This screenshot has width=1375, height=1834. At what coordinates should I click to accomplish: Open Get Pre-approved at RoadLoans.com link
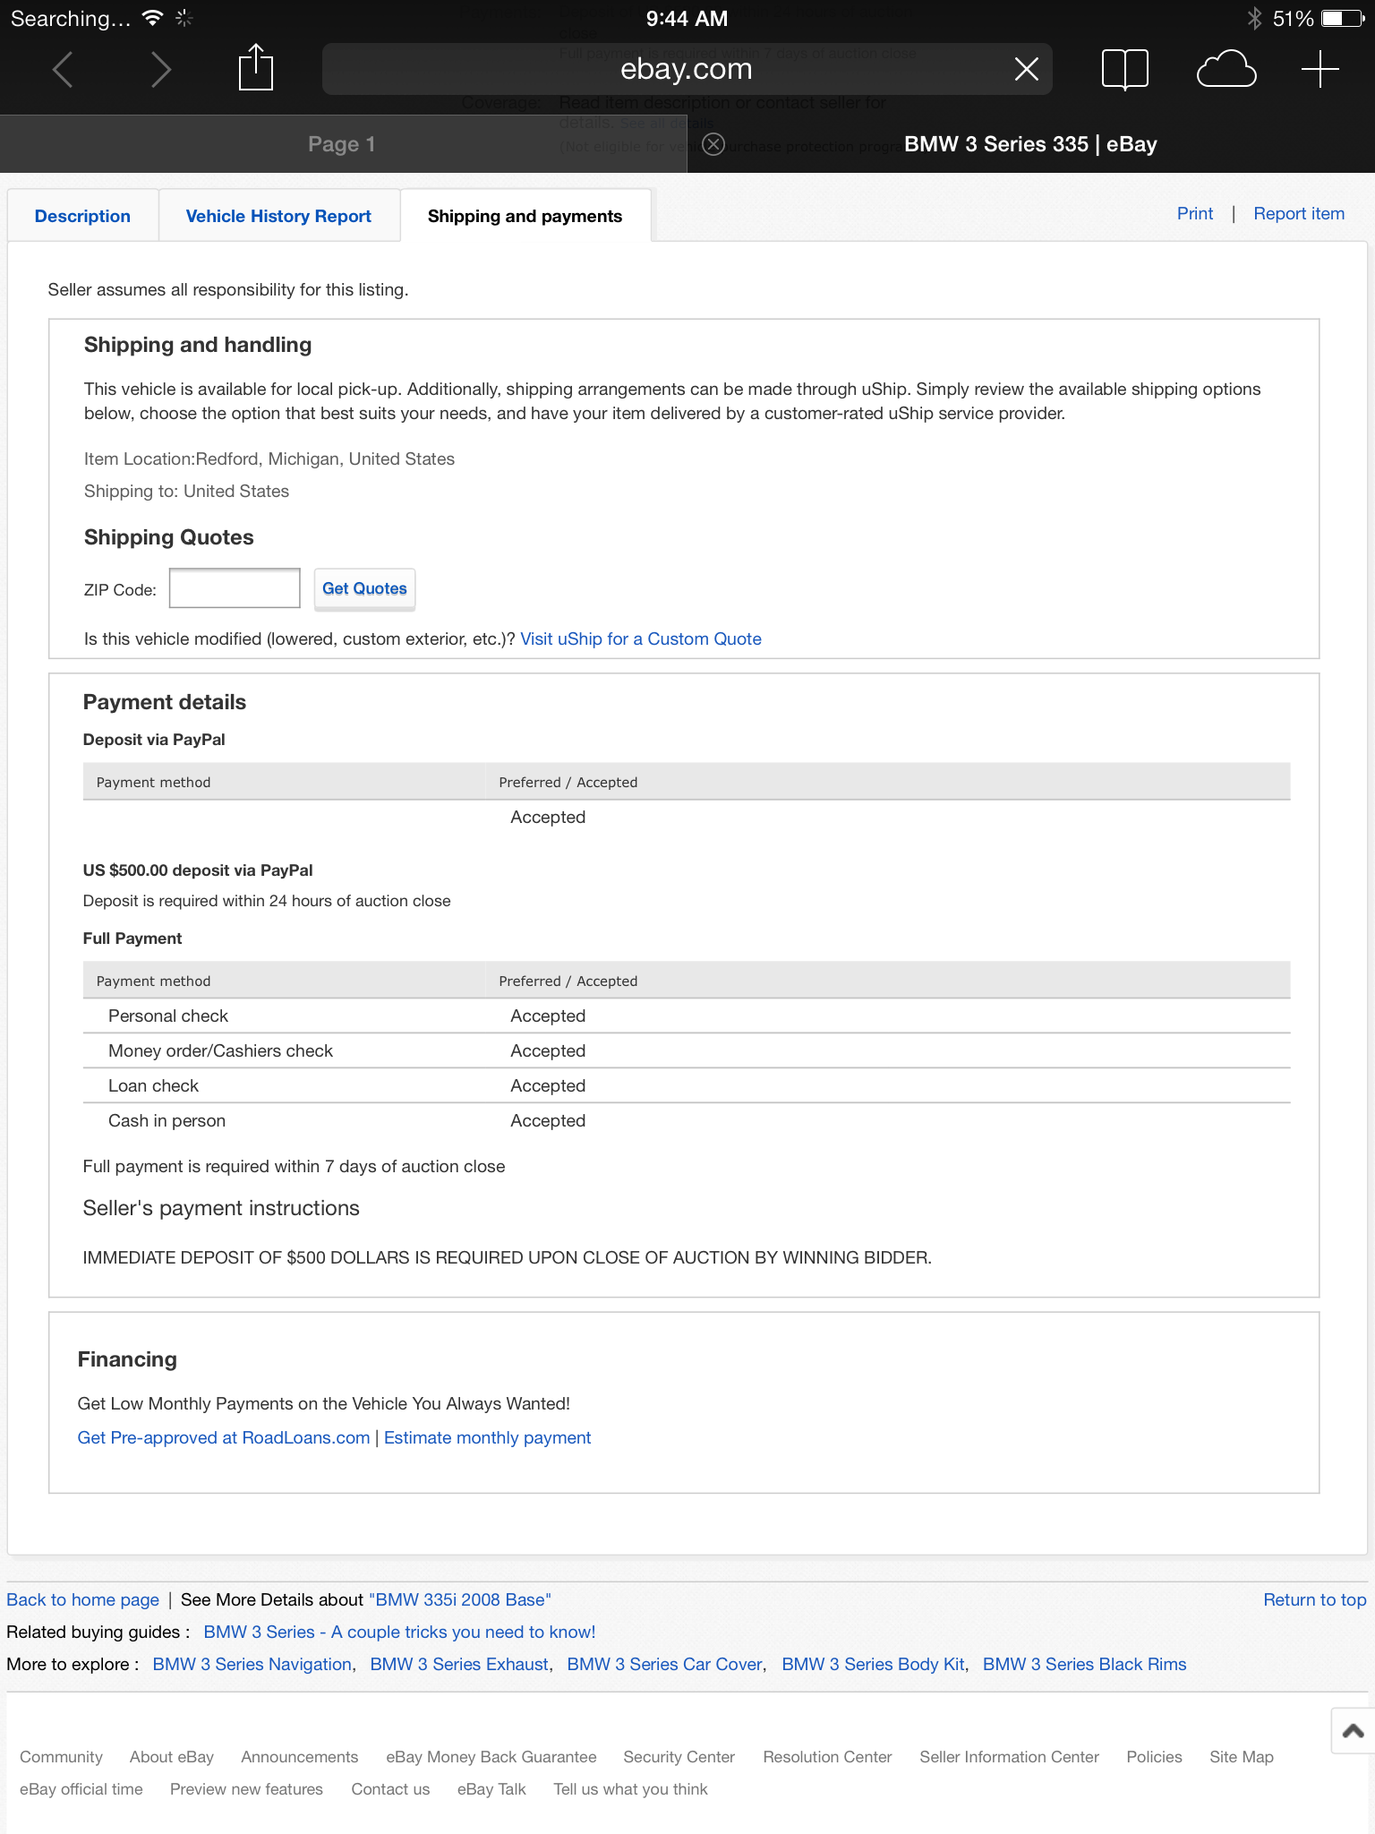pos(224,1437)
